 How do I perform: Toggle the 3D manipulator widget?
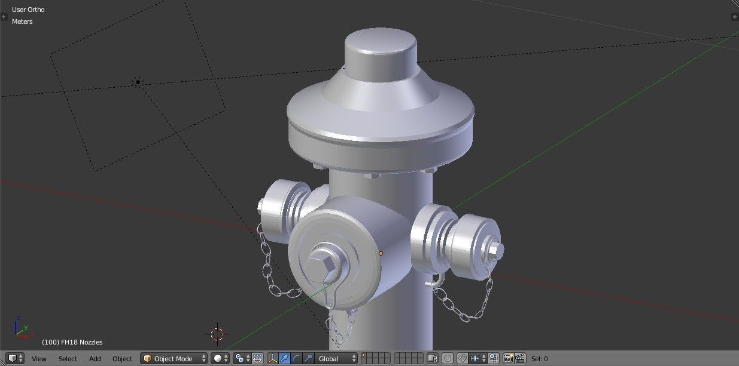(x=272, y=358)
